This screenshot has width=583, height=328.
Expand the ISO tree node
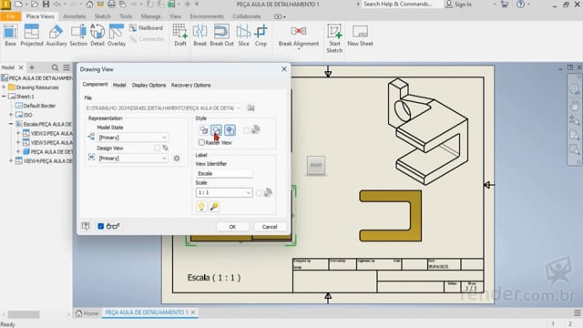pyautogui.click(x=11, y=115)
